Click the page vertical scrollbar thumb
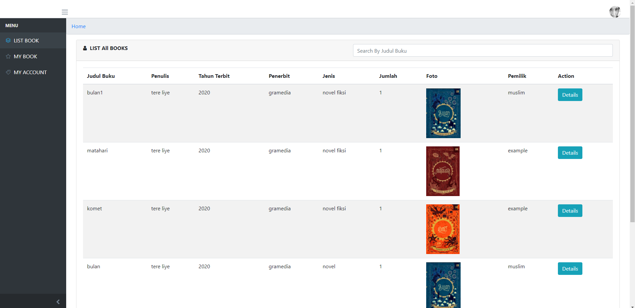635x308 pixels. (632, 114)
